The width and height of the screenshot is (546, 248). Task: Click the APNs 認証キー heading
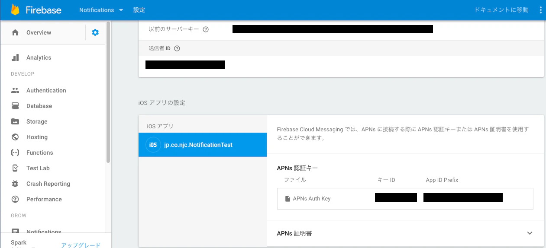297,168
